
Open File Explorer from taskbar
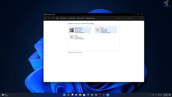point(80,95)
